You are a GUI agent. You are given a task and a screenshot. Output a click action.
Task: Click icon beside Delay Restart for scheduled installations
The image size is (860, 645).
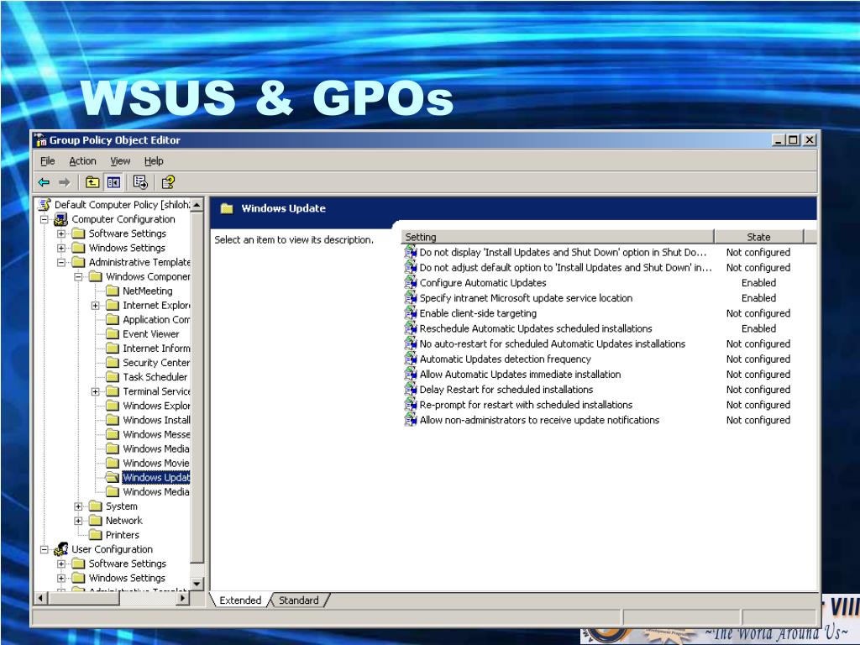pos(411,390)
